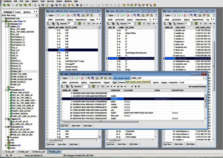Click Sigma icon in PROTO_LIST window
223x158 pixels.
pos(84,23)
